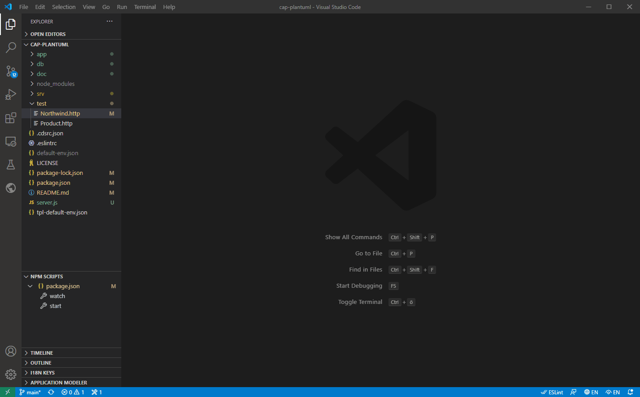Image resolution: width=640 pixels, height=397 pixels.
Task: Open the Help menu
Action: pos(169,7)
